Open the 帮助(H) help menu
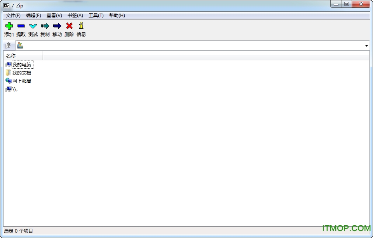The image size is (373, 238). point(117,16)
